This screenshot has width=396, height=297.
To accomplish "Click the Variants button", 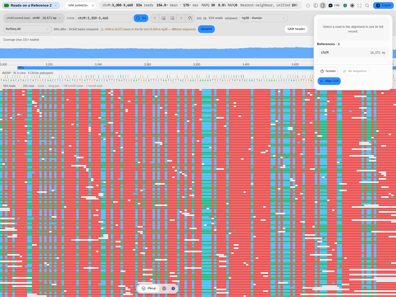I will [x=206, y=29].
